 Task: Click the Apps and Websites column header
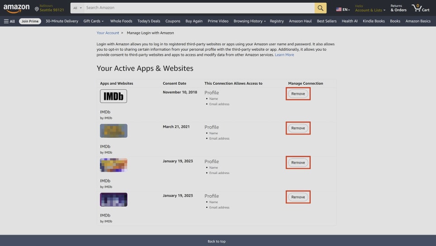117,83
